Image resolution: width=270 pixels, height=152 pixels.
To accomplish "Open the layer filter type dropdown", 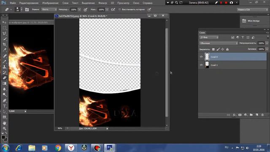I will (209, 37).
